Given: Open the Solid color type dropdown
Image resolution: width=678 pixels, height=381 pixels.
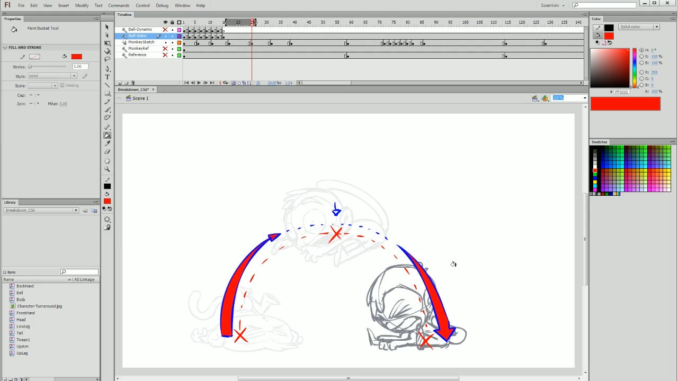Looking at the screenshot, I should [x=639, y=27].
